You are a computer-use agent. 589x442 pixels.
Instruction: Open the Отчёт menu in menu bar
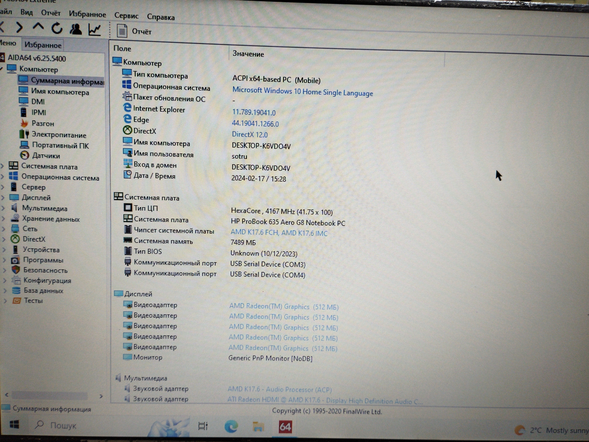point(51,13)
